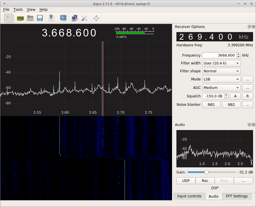Toggle full screen with the arrows icon
The image size is (256, 207).
[x=96, y=18]
